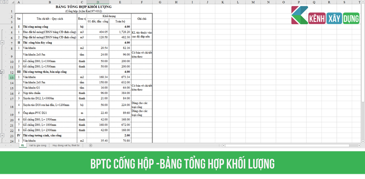Screen dimensions: 365x179
Task: Select column K header
Action: click(x=223, y=2)
